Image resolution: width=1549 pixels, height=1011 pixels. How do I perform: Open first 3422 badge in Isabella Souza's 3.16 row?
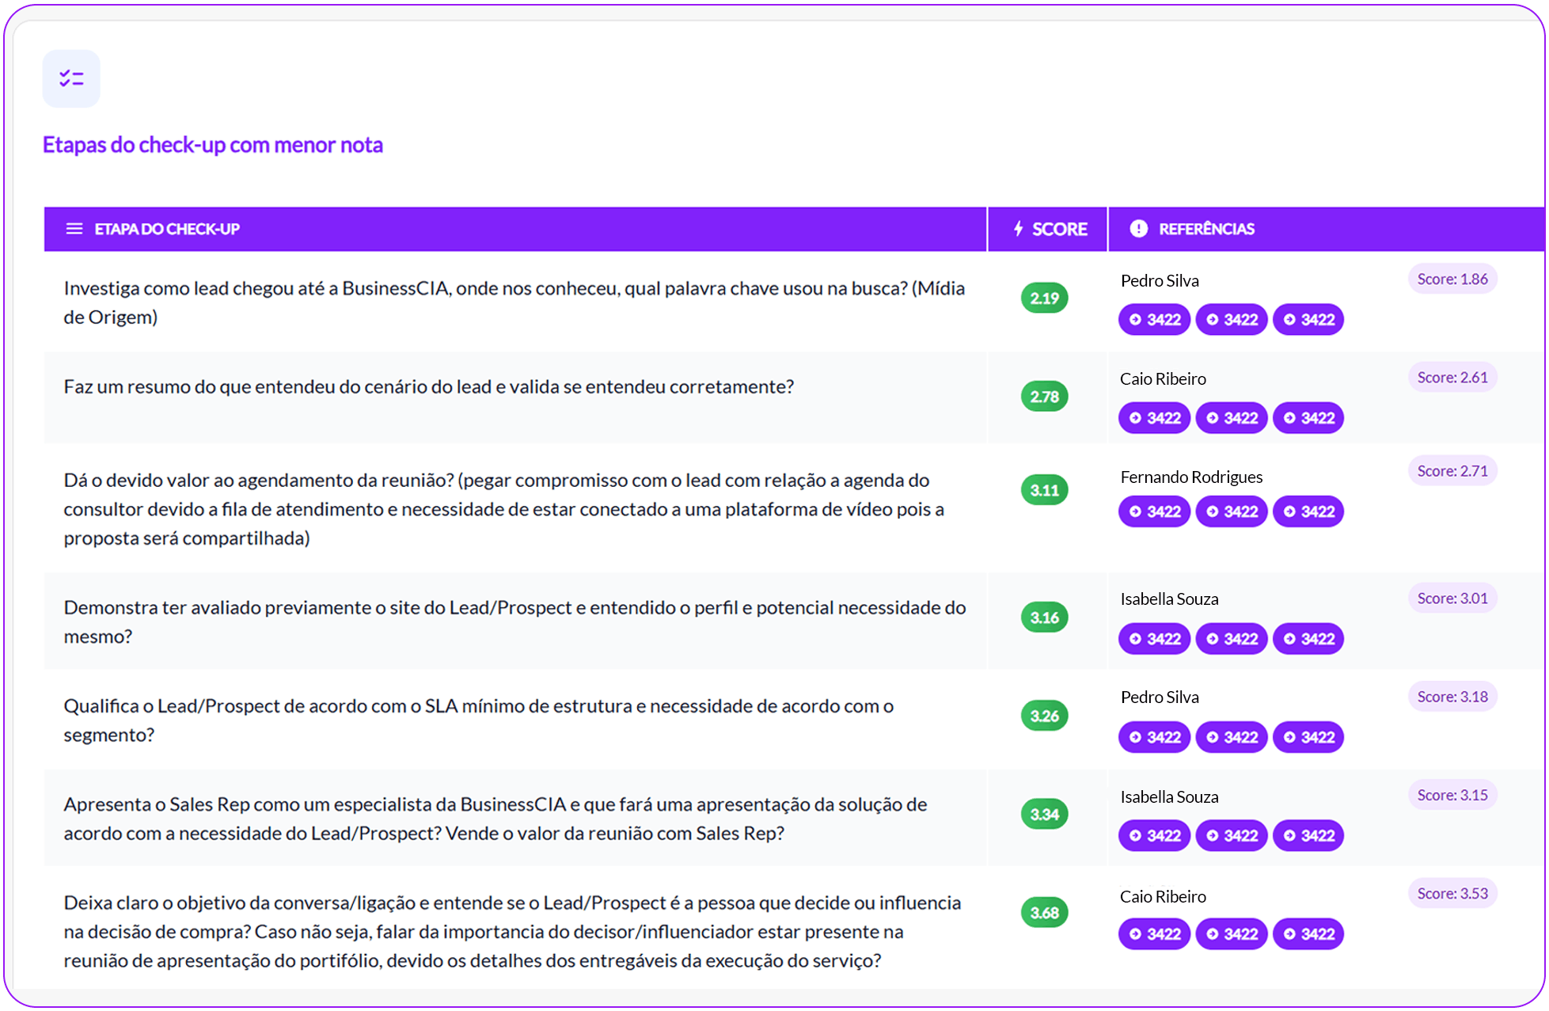(1154, 639)
